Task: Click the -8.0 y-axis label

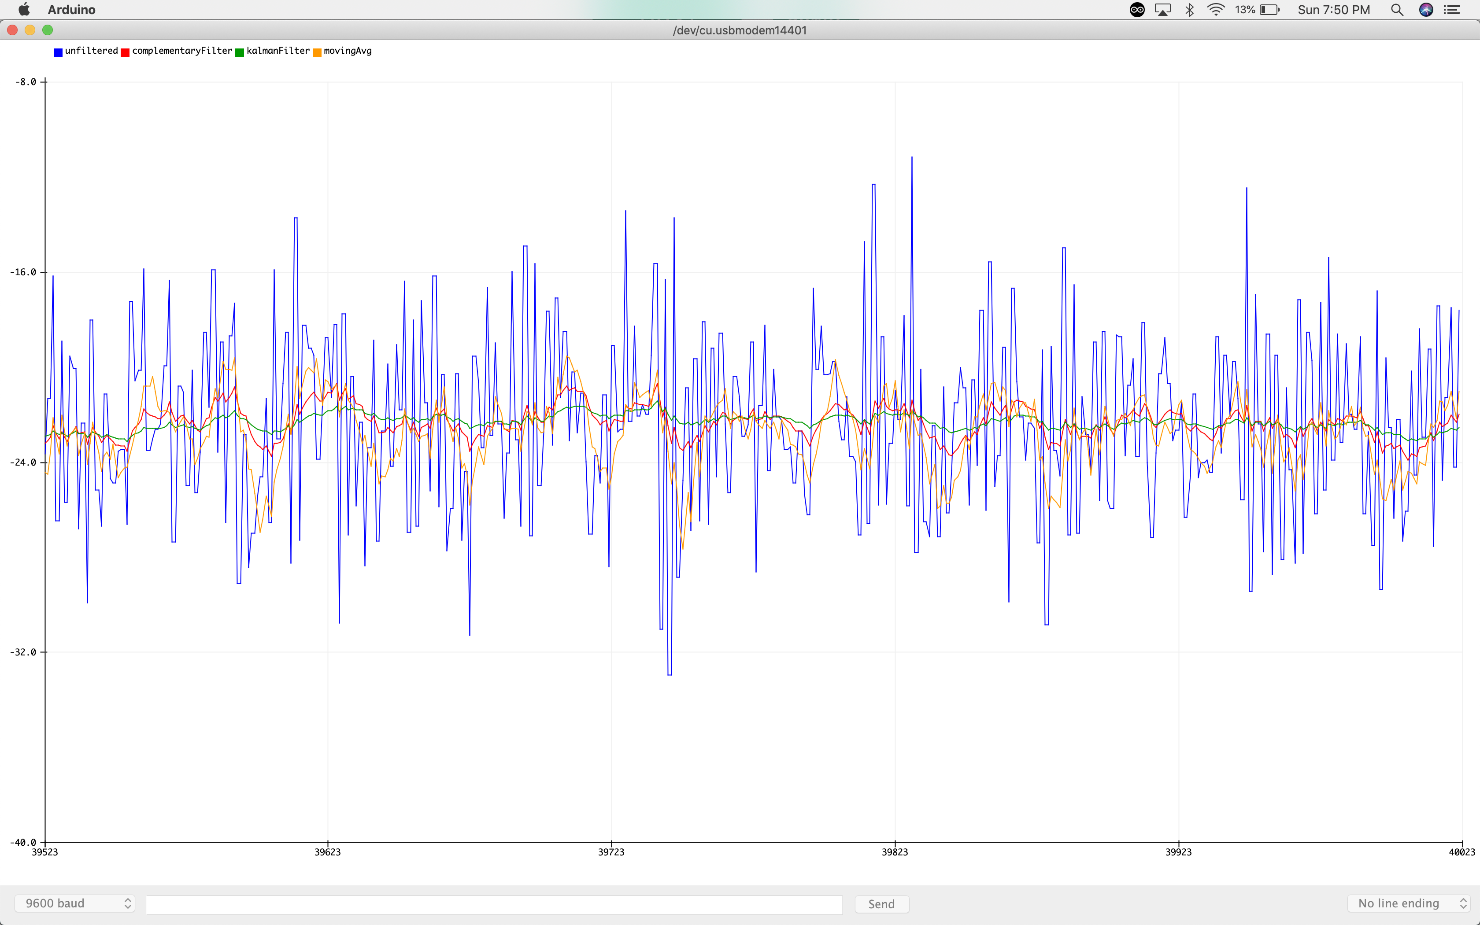Action: [x=26, y=82]
